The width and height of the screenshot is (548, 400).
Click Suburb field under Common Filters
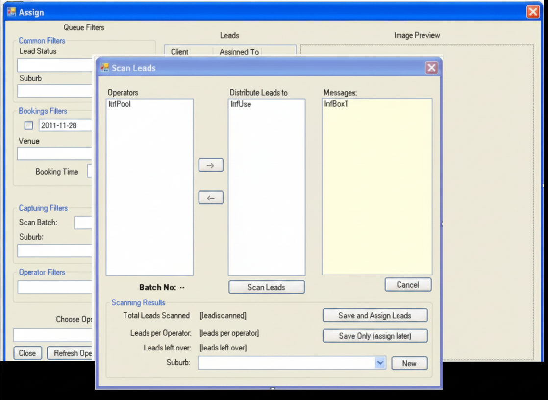point(54,91)
